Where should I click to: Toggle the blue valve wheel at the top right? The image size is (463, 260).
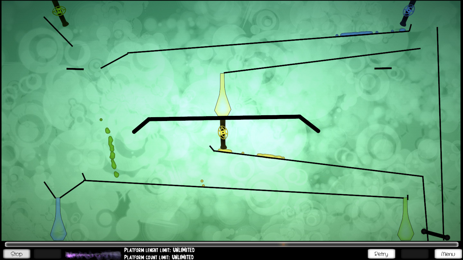click(409, 10)
